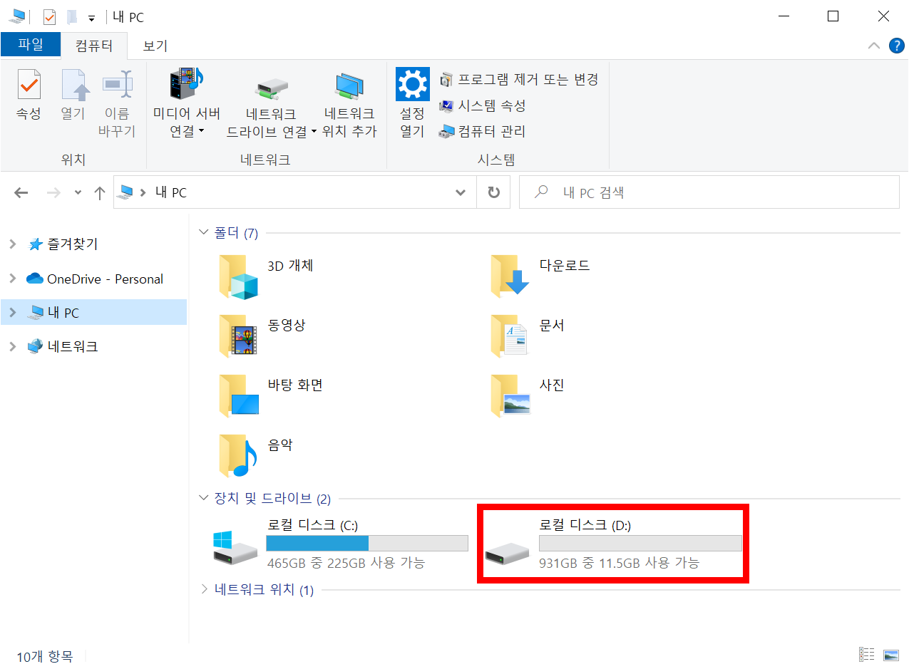Collapse the 폴더 (7) group header

point(205,232)
